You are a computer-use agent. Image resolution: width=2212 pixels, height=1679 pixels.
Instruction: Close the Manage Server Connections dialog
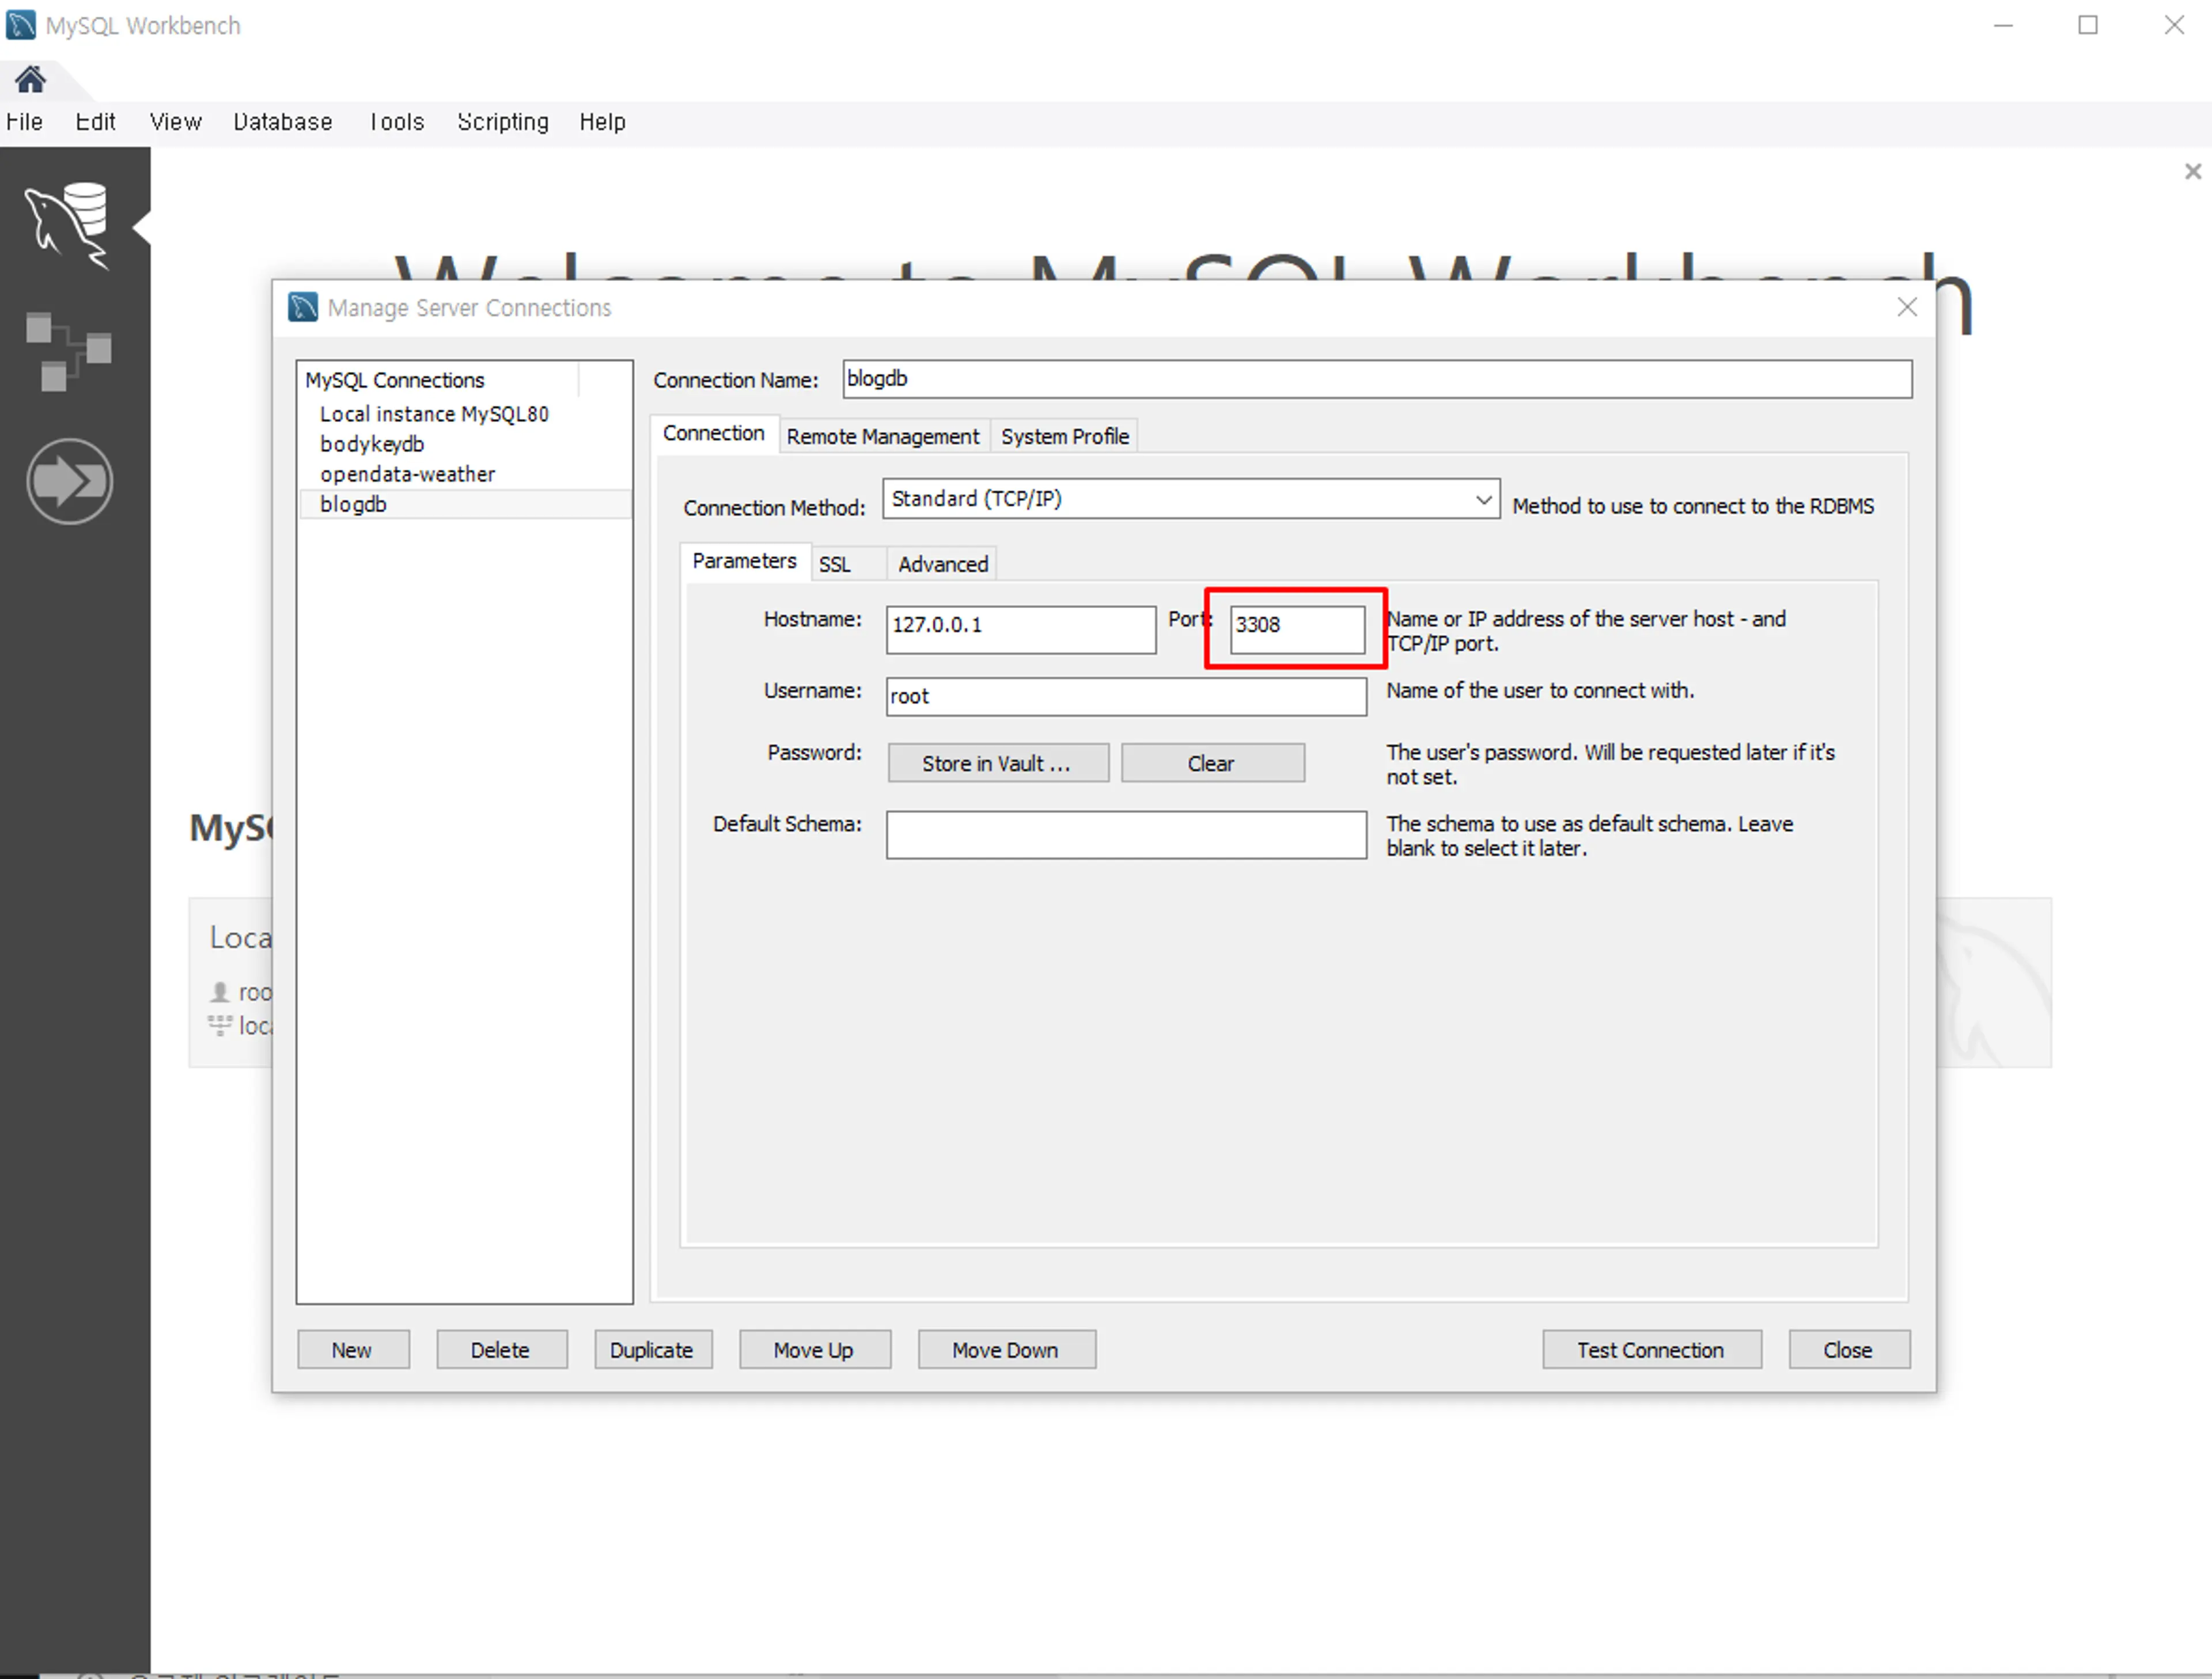pos(1907,307)
